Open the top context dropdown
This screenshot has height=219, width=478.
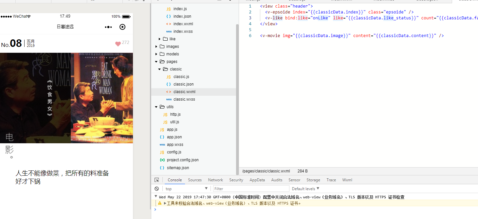point(187,189)
